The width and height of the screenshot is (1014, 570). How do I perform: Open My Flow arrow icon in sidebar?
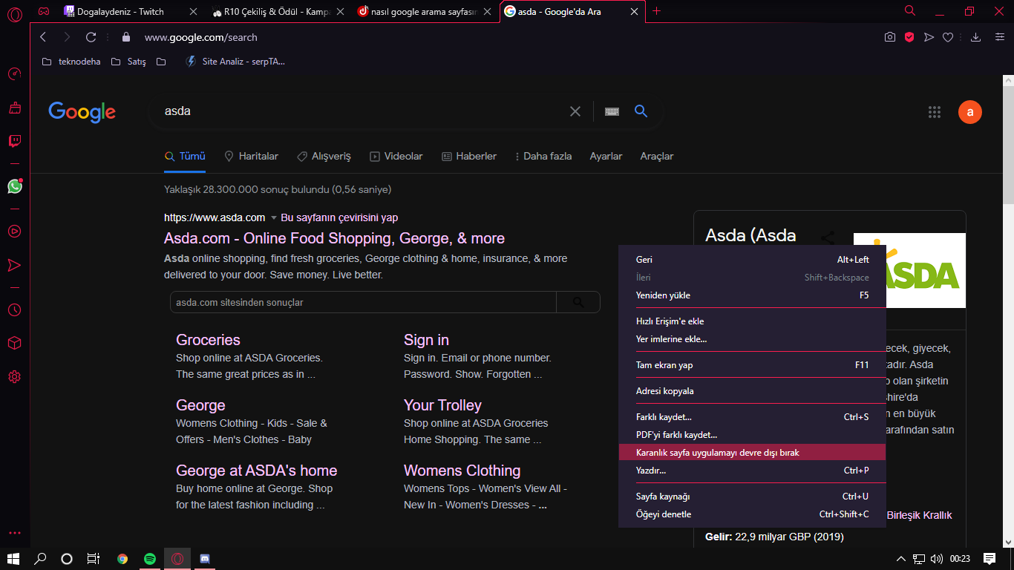coord(14,265)
